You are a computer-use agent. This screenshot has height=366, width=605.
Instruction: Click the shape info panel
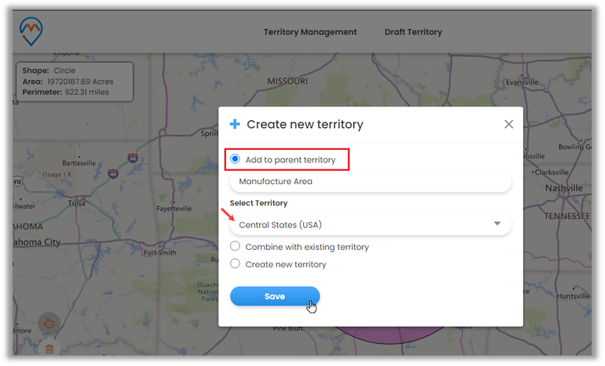(x=74, y=81)
